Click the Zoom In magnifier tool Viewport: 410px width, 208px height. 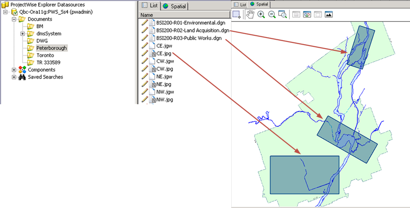(261, 15)
